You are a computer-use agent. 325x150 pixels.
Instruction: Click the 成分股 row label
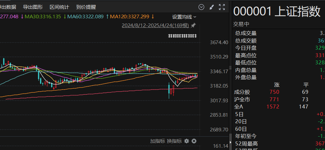[x=242, y=92]
